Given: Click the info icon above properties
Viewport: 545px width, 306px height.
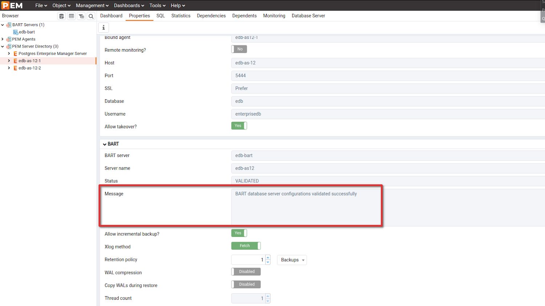Looking at the screenshot, I should click(104, 28).
